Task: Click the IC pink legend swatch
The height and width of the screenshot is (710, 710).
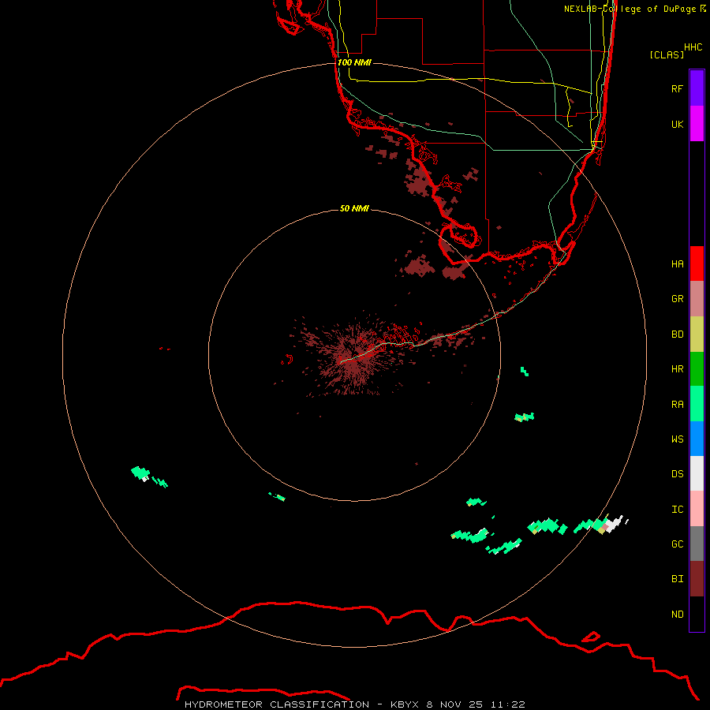Action: pos(697,509)
